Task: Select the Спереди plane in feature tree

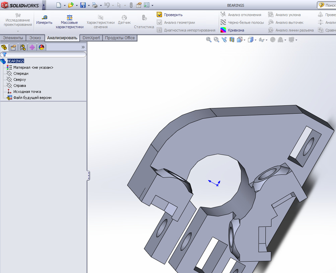Action: click(21, 73)
